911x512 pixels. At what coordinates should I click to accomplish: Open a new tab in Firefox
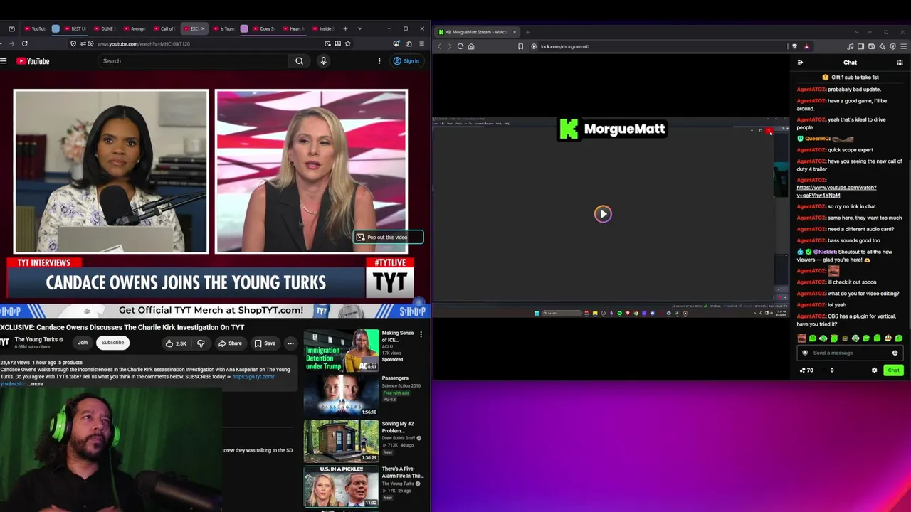point(345,28)
